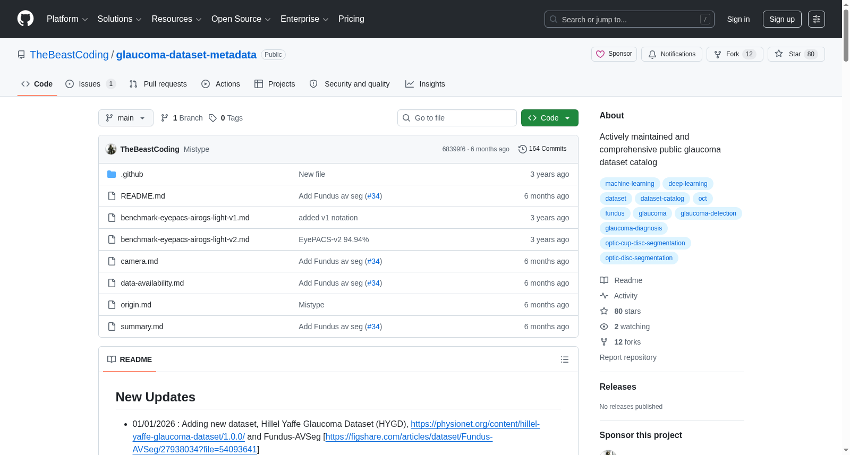Open the Readme link in About
Image resolution: width=850 pixels, height=455 pixels.
click(x=621, y=280)
